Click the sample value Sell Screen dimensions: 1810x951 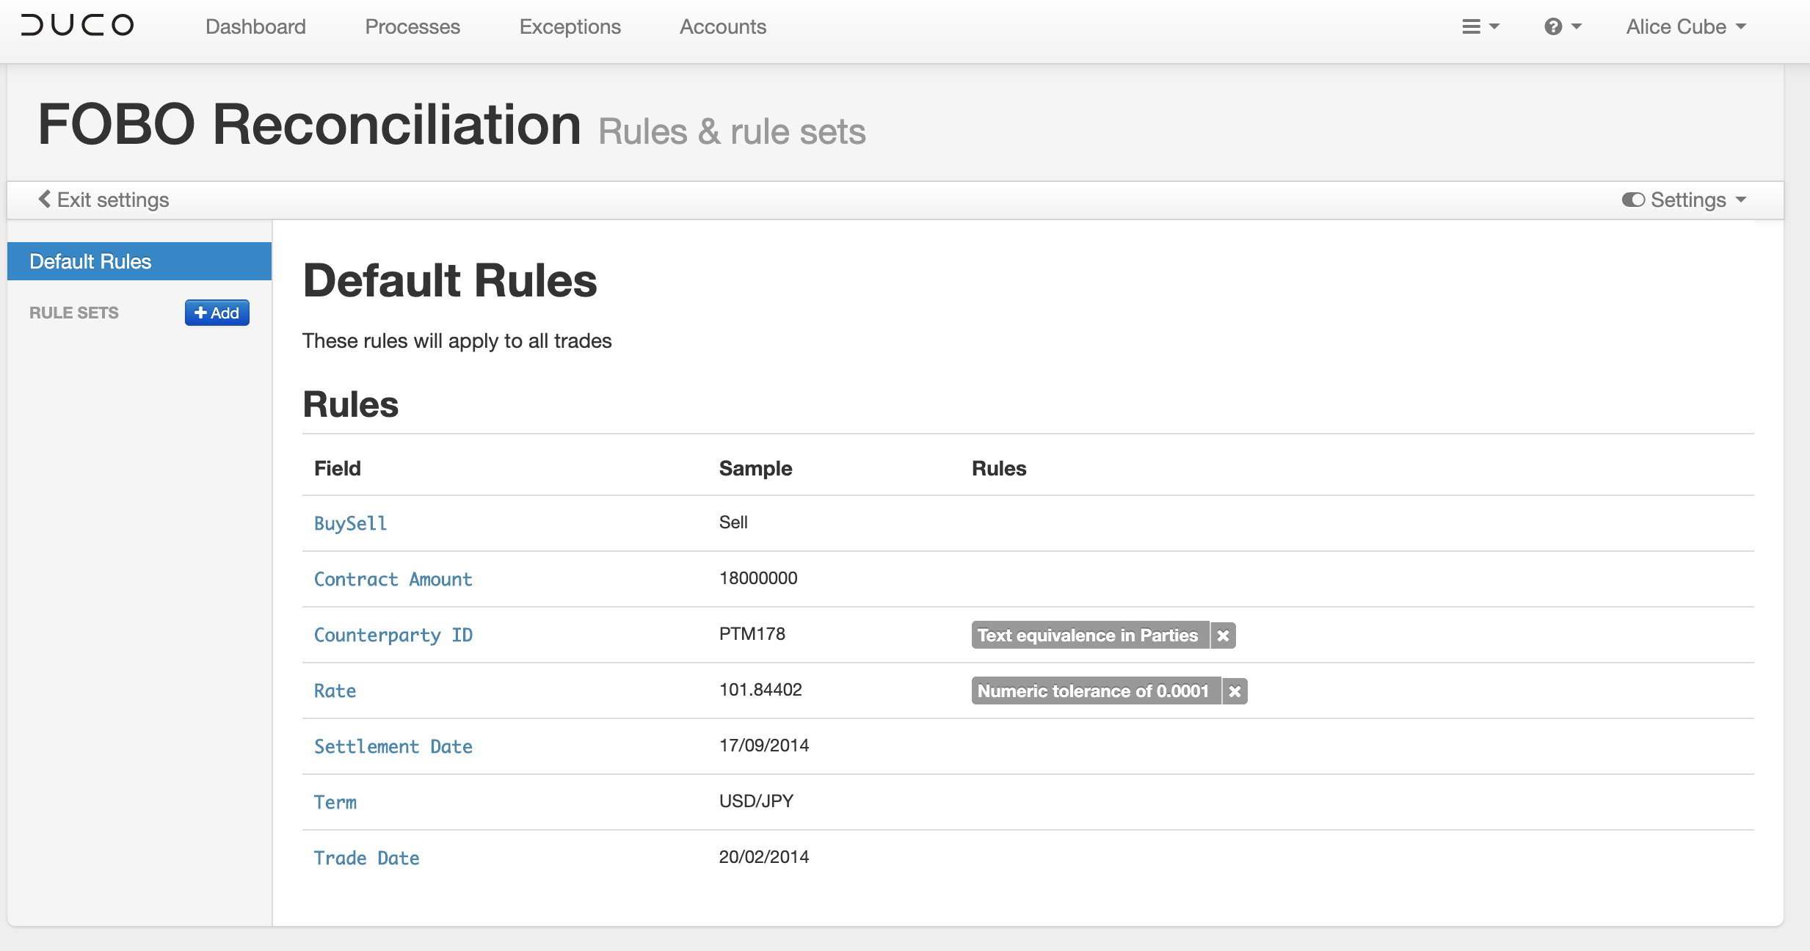point(733,522)
